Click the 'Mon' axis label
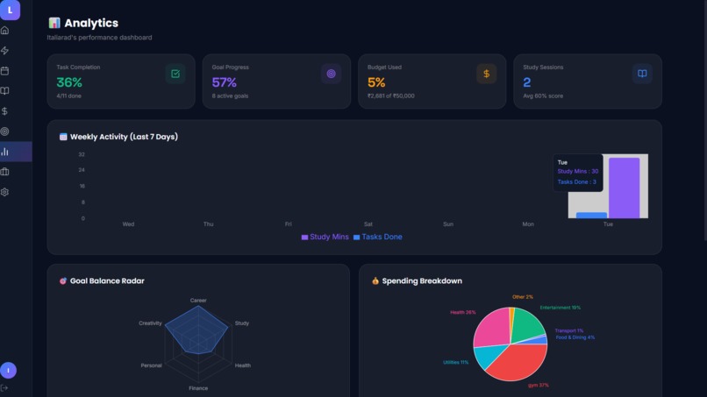Screen dimensions: 707x397 [x=528, y=224]
